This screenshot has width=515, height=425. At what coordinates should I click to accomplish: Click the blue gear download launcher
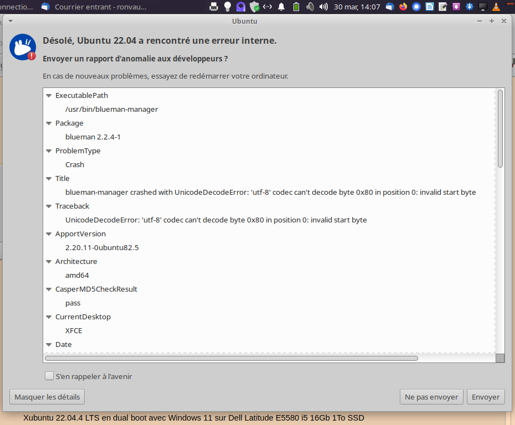coord(470,7)
